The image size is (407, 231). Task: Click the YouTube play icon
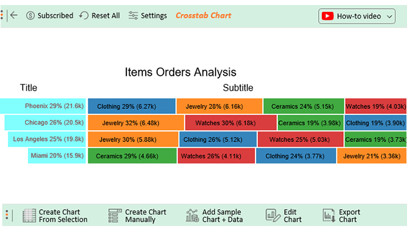[x=327, y=16]
